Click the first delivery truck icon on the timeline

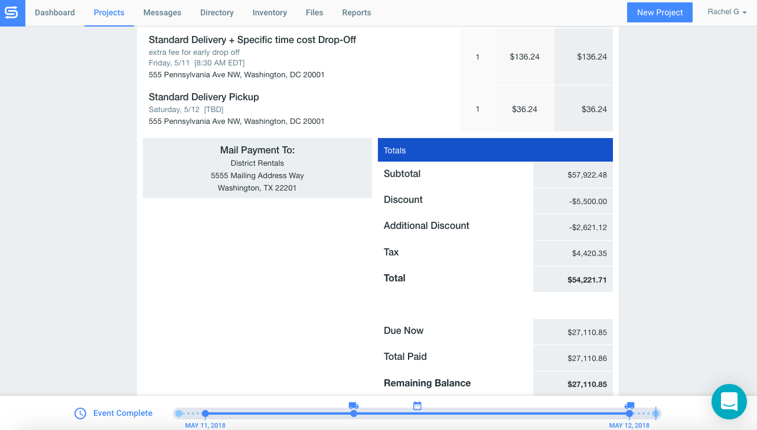click(354, 405)
